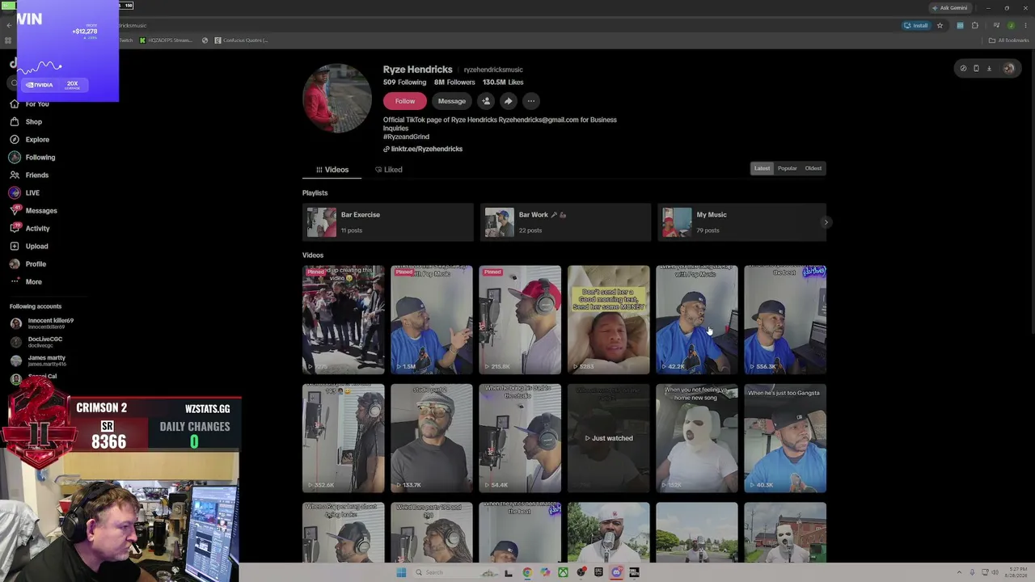Show hidden system tray icons
Viewport: 1035px width, 582px height.
[959, 572]
